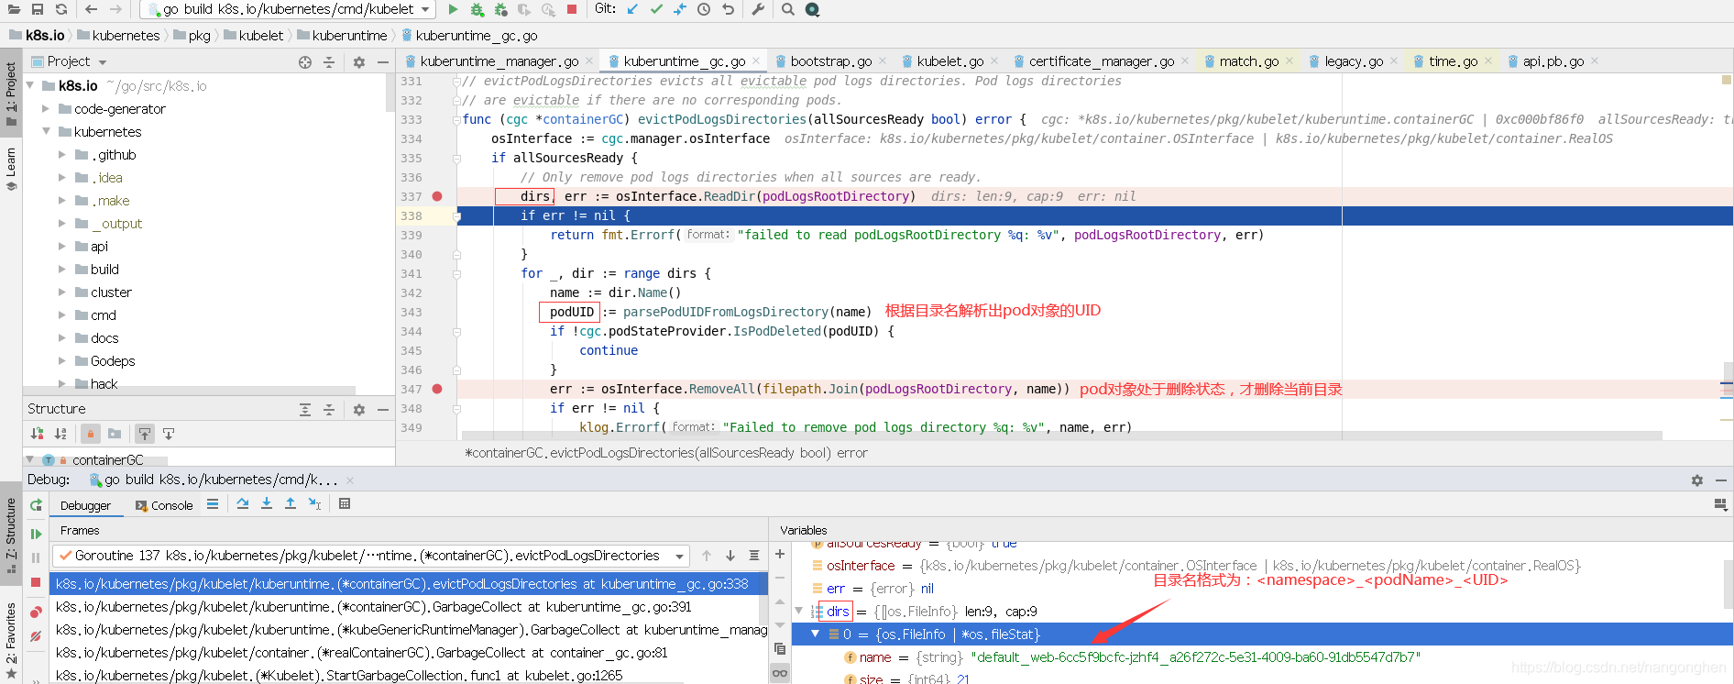Collapse the k8s.io root tree node
Viewport: 1734px width, 684px height.
click(x=31, y=85)
